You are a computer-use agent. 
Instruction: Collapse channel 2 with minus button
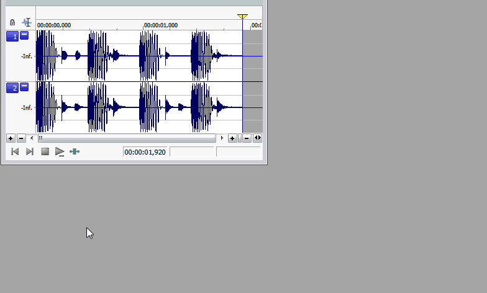click(x=24, y=87)
